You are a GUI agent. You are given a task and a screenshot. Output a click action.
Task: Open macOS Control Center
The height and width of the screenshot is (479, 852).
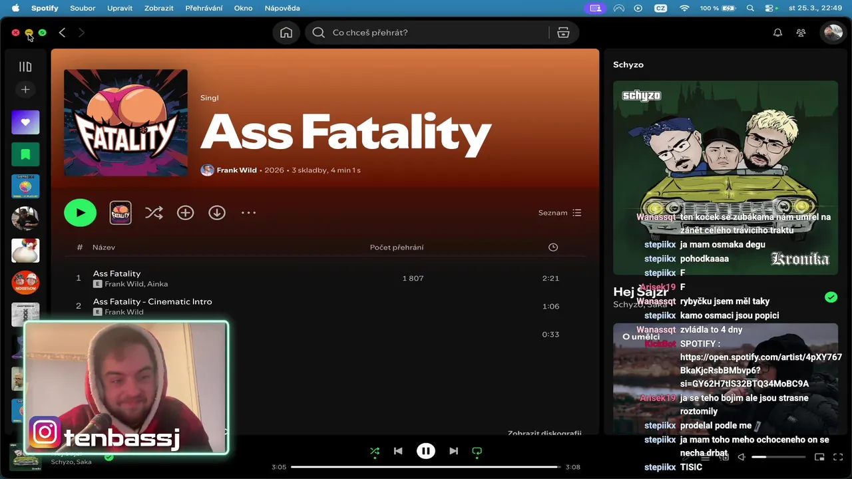pos(771,8)
